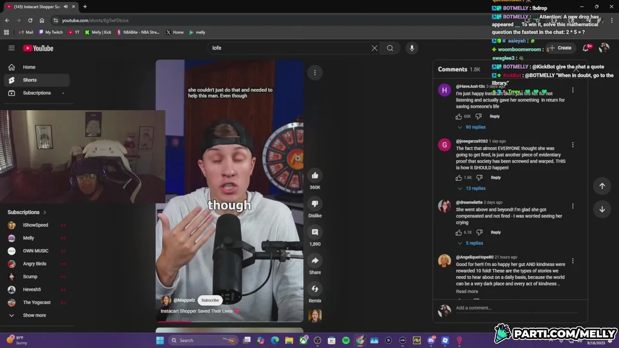The width and height of the screenshot is (619, 348).
Task: Open Subscriptions in the sidebar
Action: (37, 93)
